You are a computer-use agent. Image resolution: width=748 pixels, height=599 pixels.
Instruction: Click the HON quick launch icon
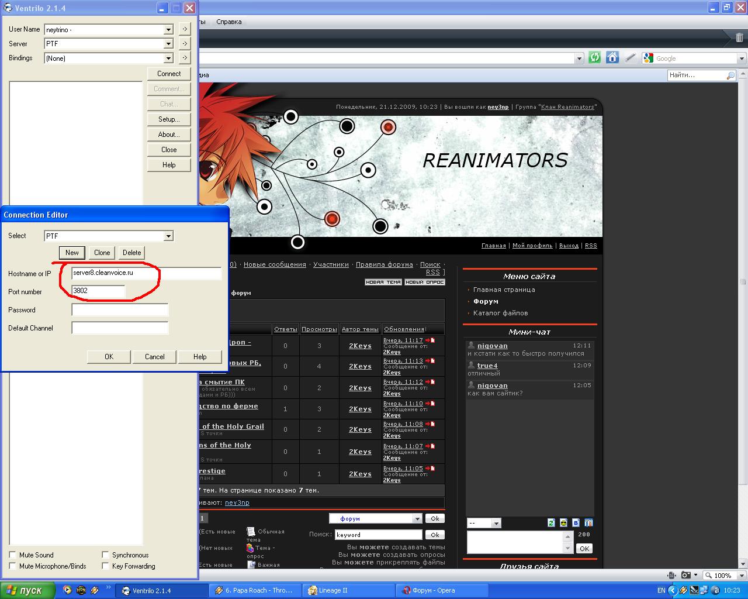click(81, 590)
